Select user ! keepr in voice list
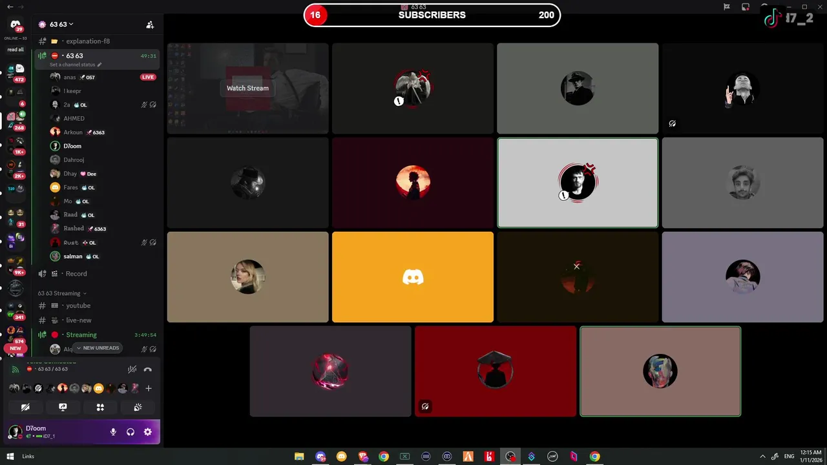827x465 pixels. pyautogui.click(x=103, y=91)
